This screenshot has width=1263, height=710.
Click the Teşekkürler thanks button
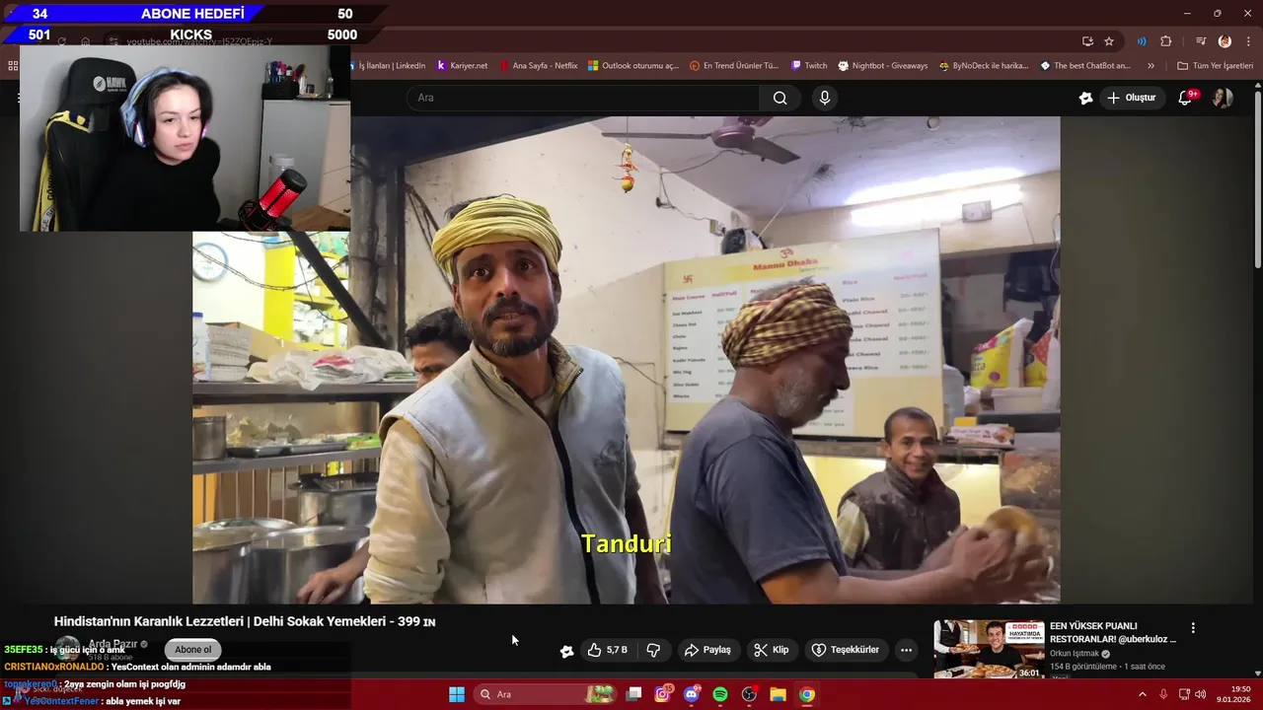845,650
